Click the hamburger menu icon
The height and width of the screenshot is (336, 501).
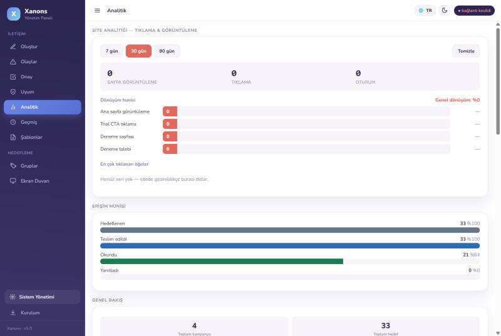(x=97, y=11)
